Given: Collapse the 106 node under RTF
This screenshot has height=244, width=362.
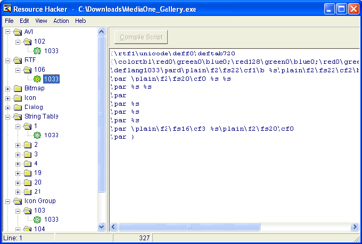Looking at the screenshot, I should pos(18,70).
